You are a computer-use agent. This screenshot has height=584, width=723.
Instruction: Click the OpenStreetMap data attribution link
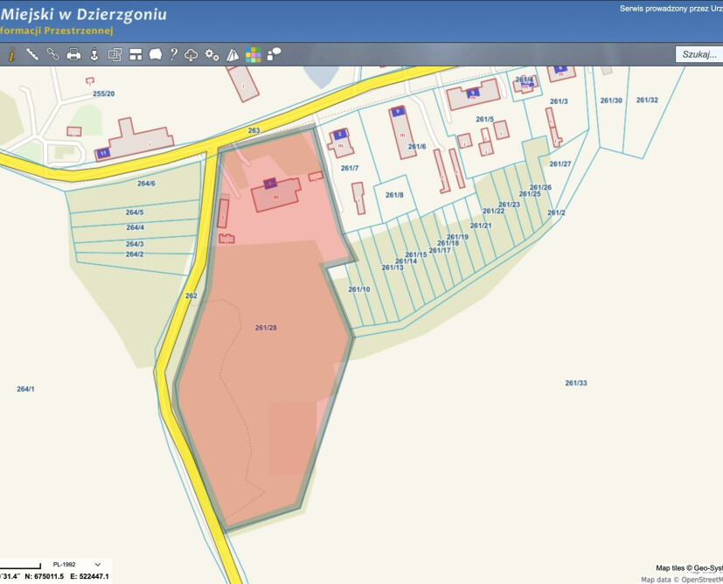click(x=701, y=579)
